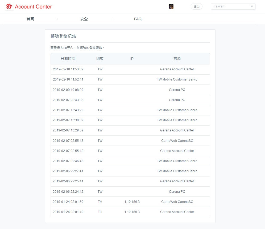Screen dimensions: 265x229
Task: Click the Account Center title text
Action: point(33,7)
